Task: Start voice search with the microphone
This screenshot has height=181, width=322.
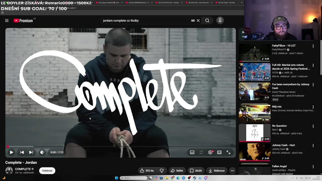Action: 220,21
